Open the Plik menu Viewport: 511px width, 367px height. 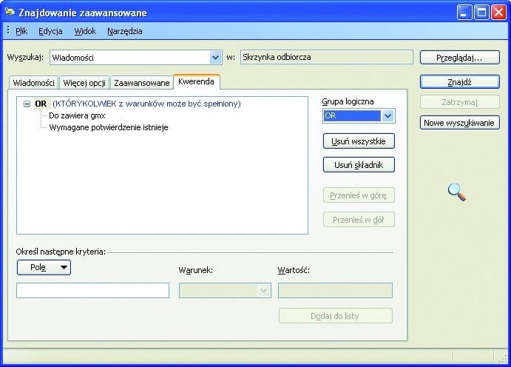point(21,31)
